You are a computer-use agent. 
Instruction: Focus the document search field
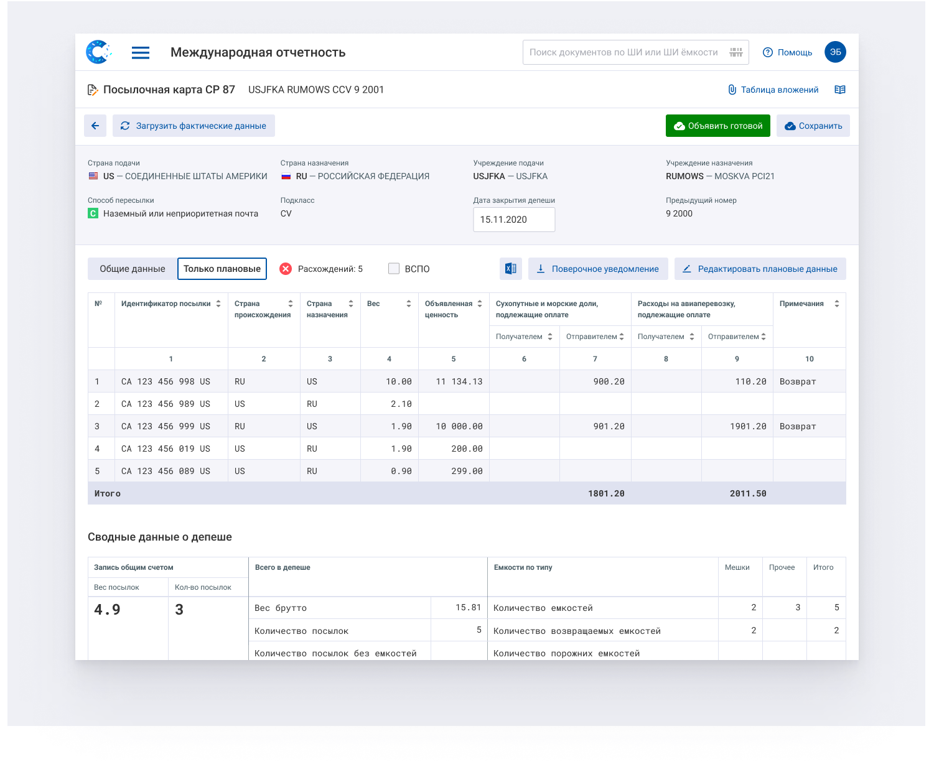click(x=623, y=52)
